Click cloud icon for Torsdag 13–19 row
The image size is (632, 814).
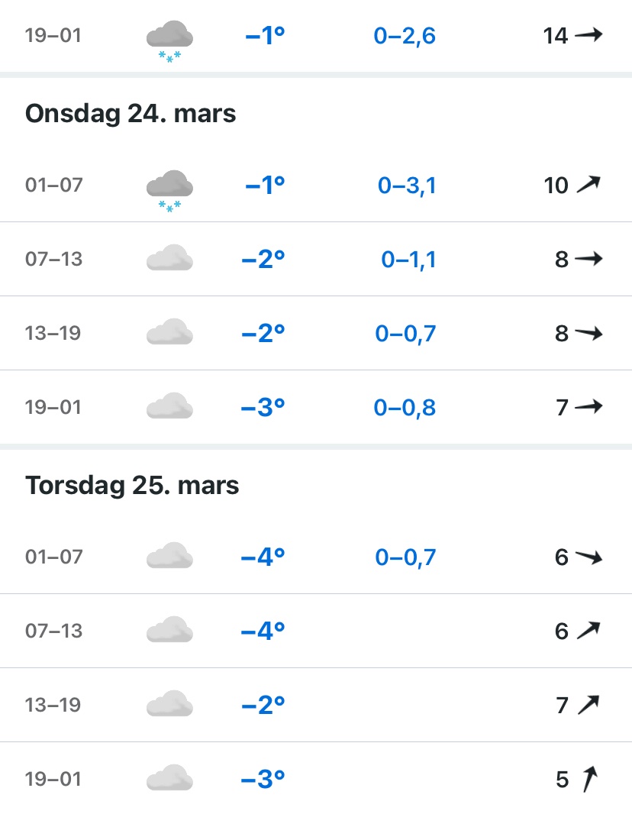coord(169,704)
